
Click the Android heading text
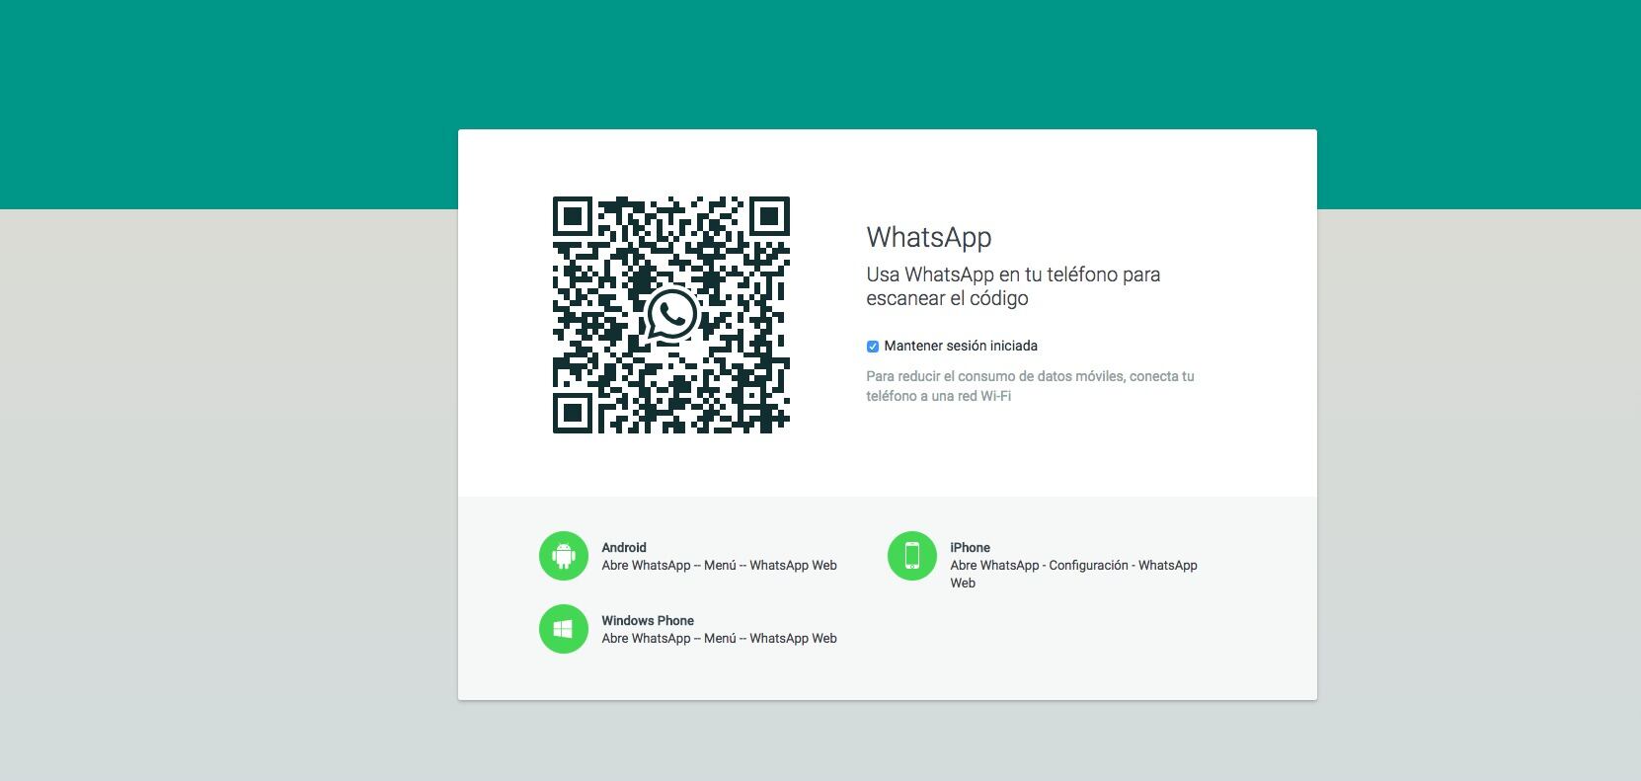pyautogui.click(x=624, y=548)
